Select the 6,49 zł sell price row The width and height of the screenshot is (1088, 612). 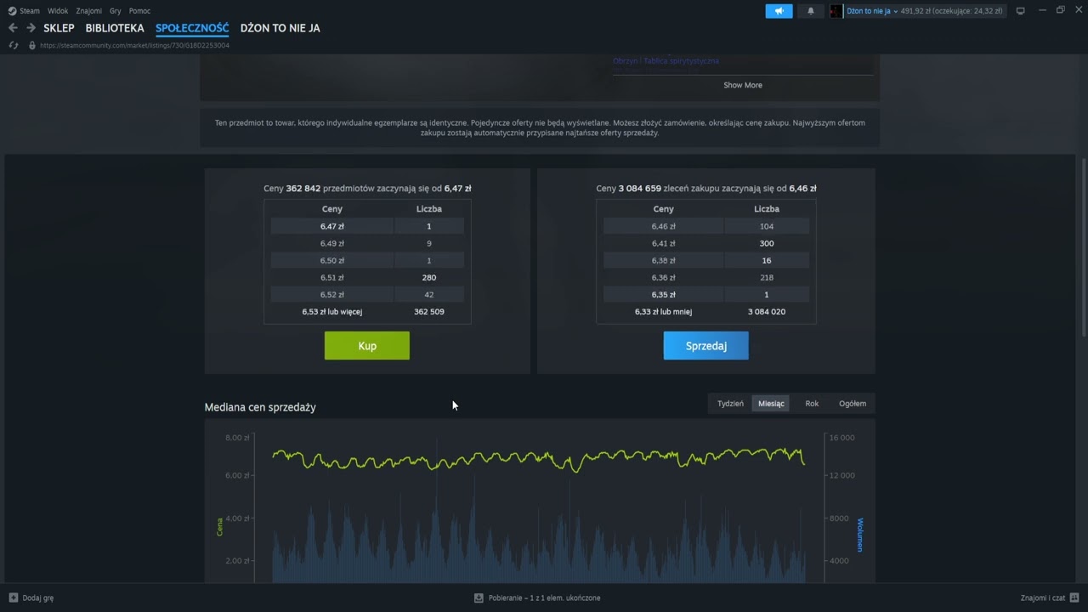pyautogui.click(x=367, y=243)
